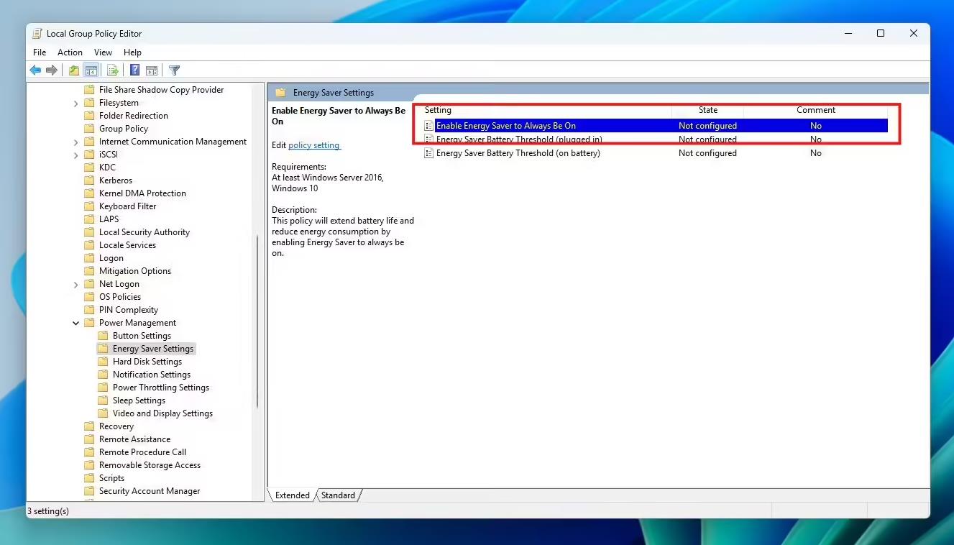Select the Logon tree item
954x545 pixels.
point(111,258)
